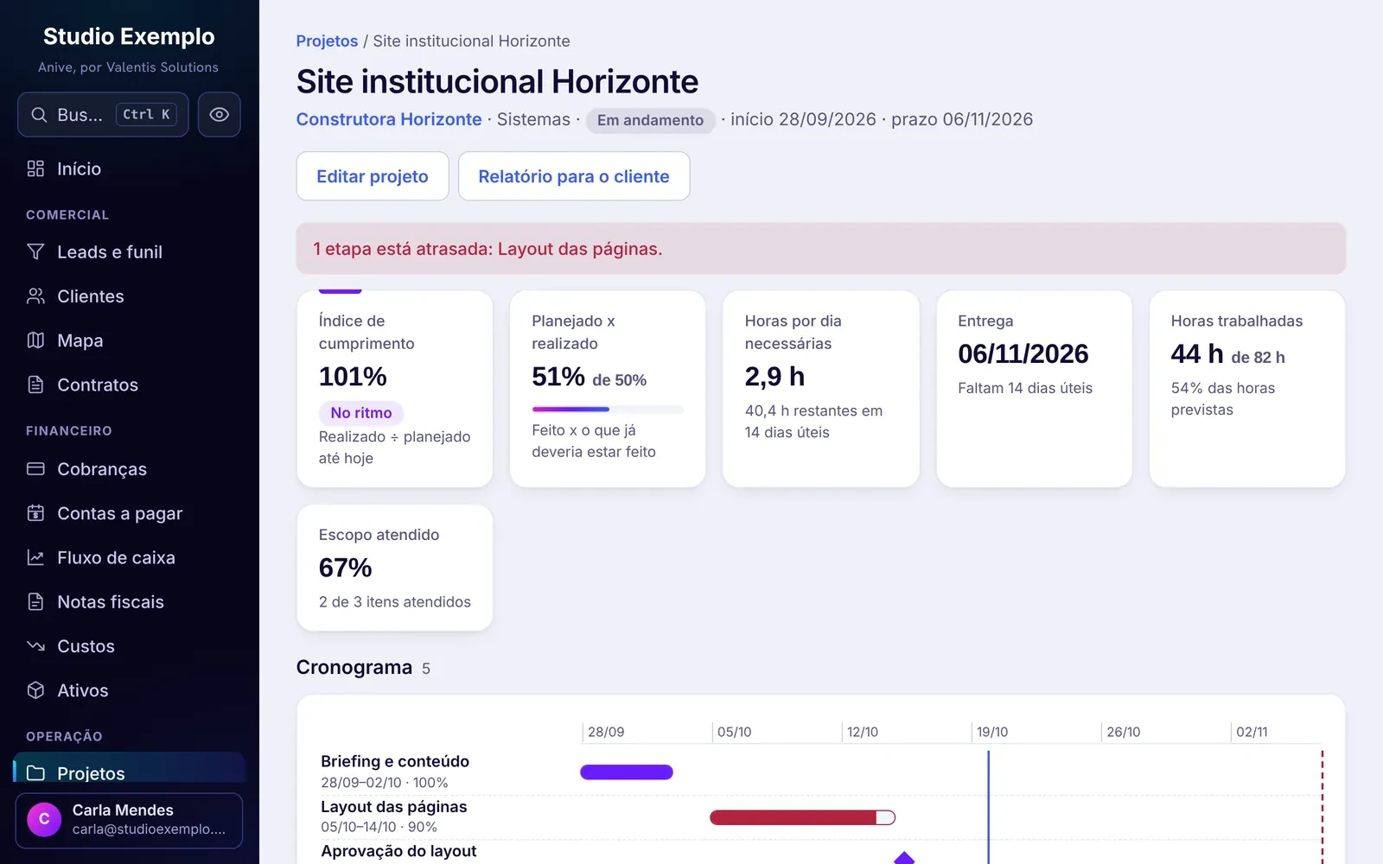Image resolution: width=1383 pixels, height=864 pixels.
Task: Open Leads e funil menu item
Action: (x=130, y=251)
